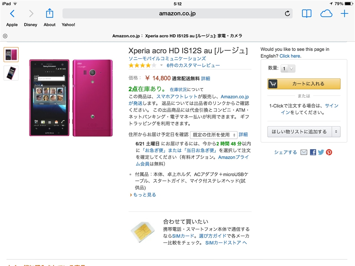Screen dimensions: 355x266
Task: Add a new tab with plus icon
Action: pos(344,14)
